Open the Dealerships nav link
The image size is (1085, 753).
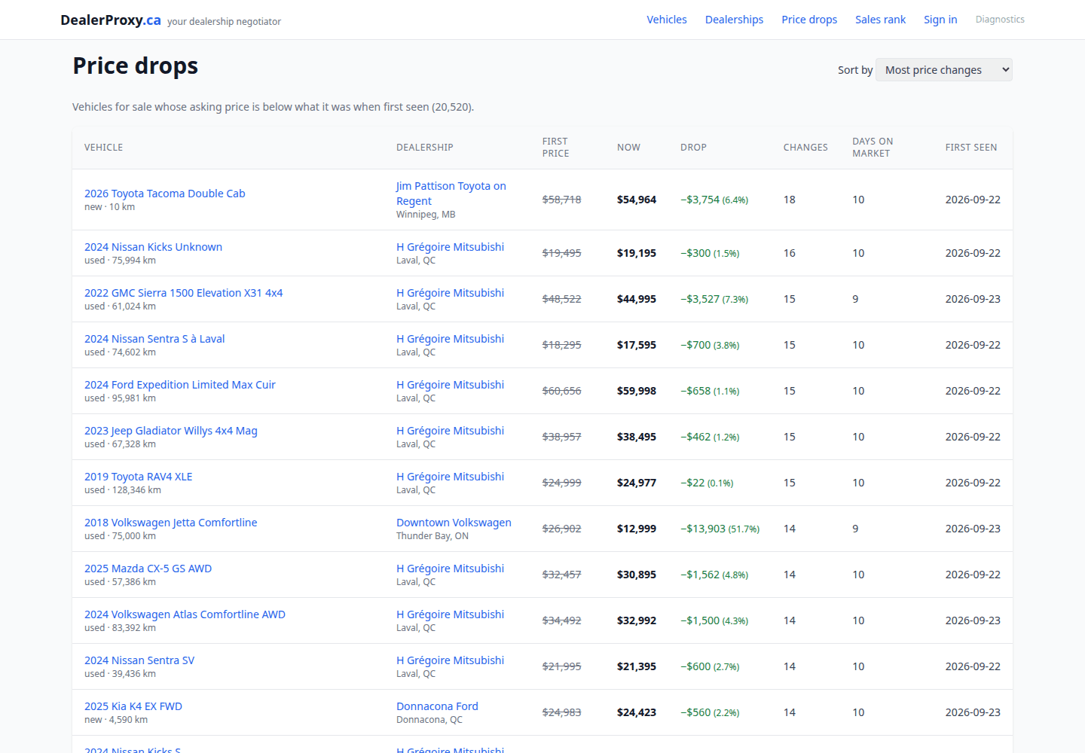click(734, 20)
